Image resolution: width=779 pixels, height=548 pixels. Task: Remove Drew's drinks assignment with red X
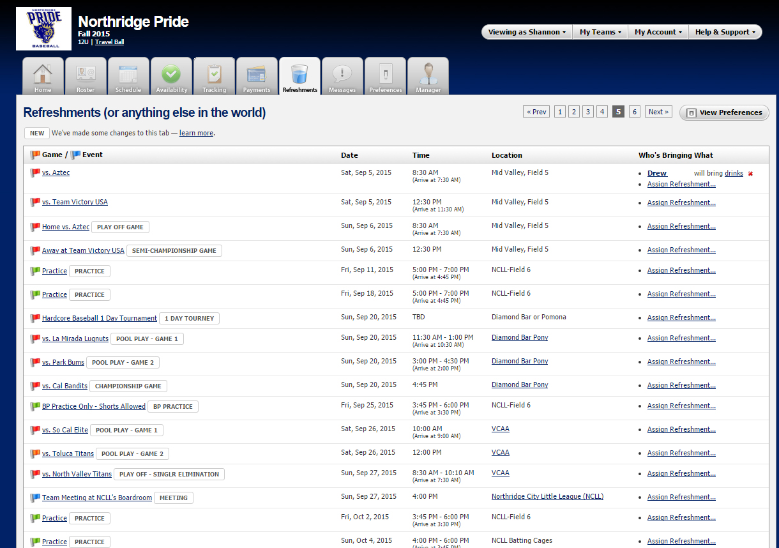click(750, 174)
